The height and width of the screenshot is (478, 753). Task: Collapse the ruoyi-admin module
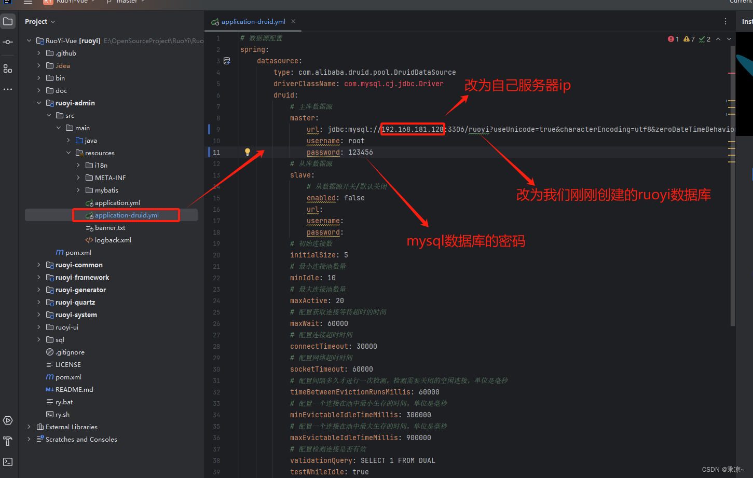coord(39,103)
